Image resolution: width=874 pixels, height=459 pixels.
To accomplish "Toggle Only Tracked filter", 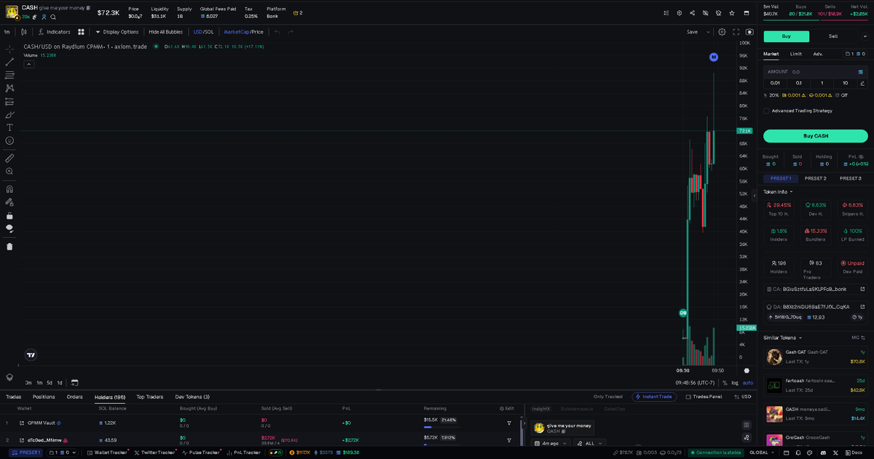I will coord(607,396).
